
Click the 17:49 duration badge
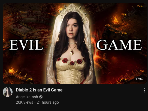coord(139,79)
